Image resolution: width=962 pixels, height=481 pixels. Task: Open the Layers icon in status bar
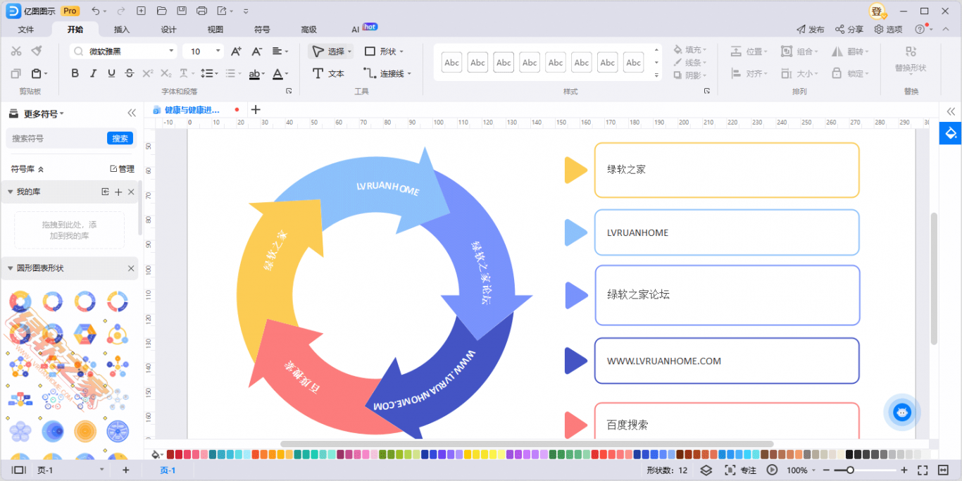(706, 470)
